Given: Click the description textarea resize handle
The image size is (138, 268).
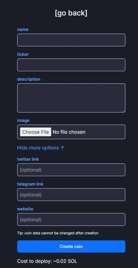Looking at the screenshot, I should [124, 111].
